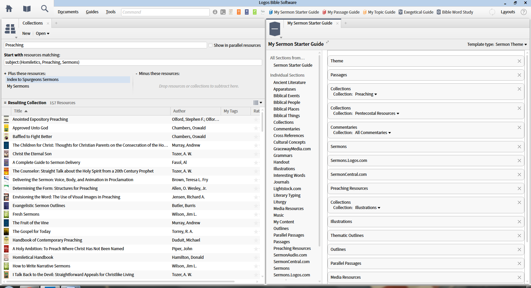Image resolution: width=531 pixels, height=288 pixels.
Task: Click the edit pencil beside guide title
Action: click(327, 42)
